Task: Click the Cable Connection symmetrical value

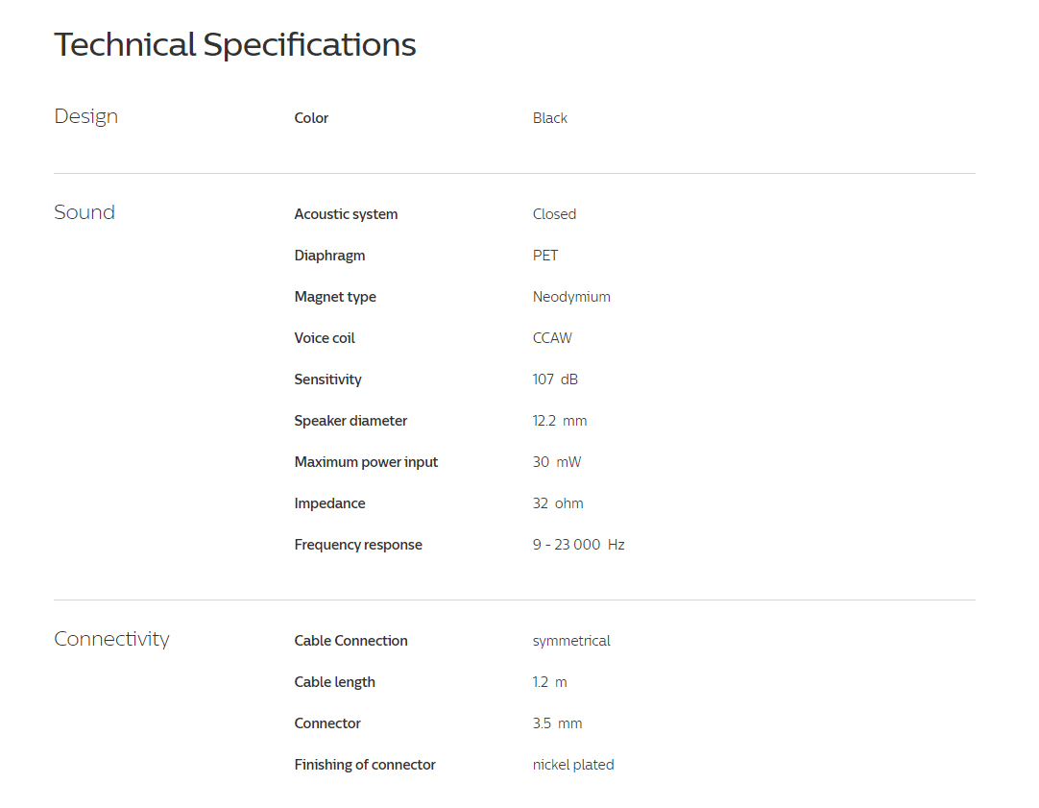Action: pyautogui.click(x=572, y=641)
